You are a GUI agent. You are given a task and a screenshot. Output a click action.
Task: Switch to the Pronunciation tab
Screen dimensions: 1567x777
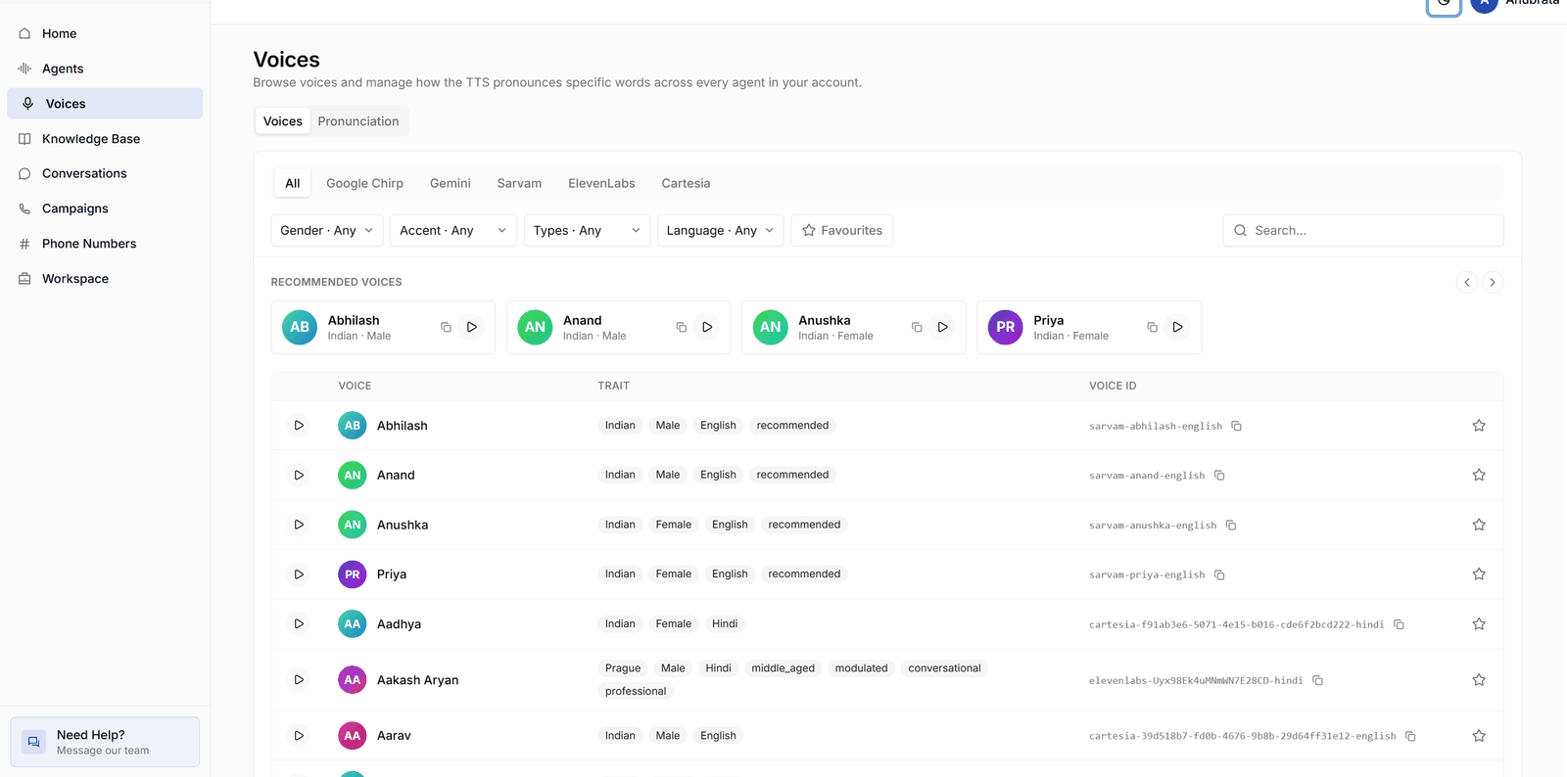click(358, 121)
